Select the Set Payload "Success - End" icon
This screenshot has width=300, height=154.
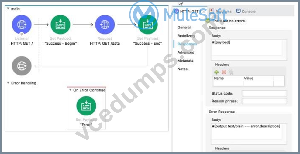pos(148,25)
